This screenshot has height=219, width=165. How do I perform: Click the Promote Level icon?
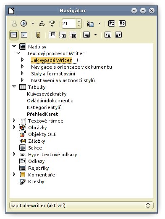[x=108, y=35]
